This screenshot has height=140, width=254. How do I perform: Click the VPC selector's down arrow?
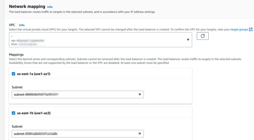pyautogui.click(x=188, y=40)
